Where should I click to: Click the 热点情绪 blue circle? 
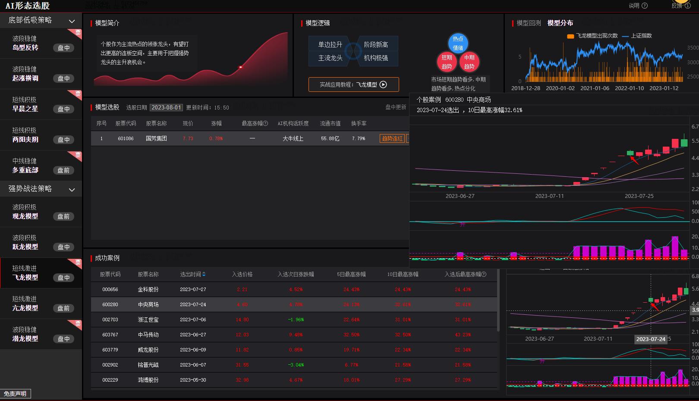[x=458, y=44]
